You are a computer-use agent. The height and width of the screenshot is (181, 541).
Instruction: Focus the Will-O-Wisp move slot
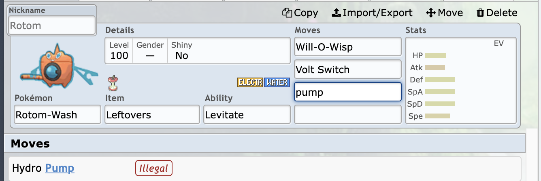[347, 47]
